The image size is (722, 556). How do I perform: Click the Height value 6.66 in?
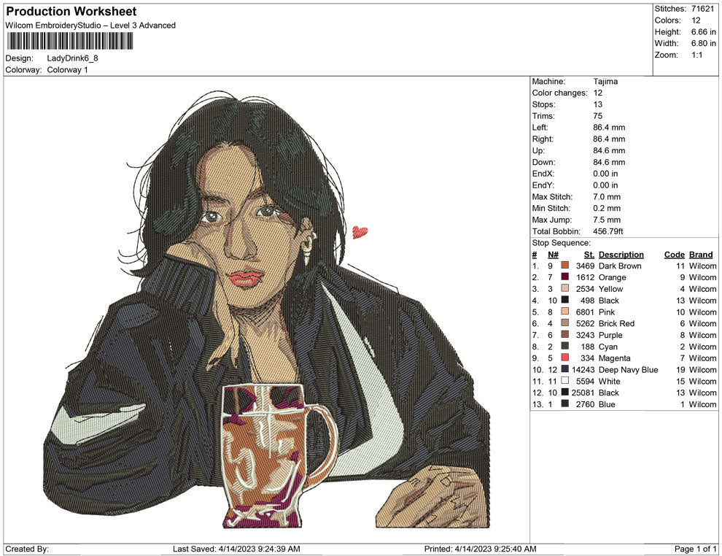click(x=703, y=32)
